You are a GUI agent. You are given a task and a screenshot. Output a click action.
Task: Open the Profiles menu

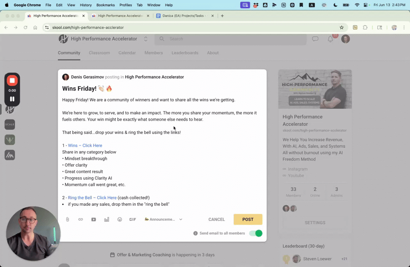tap(125, 5)
